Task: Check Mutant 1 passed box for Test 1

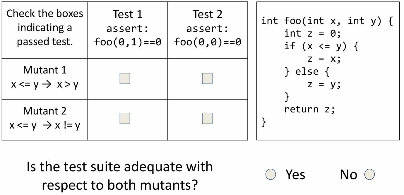Action: pos(125,78)
